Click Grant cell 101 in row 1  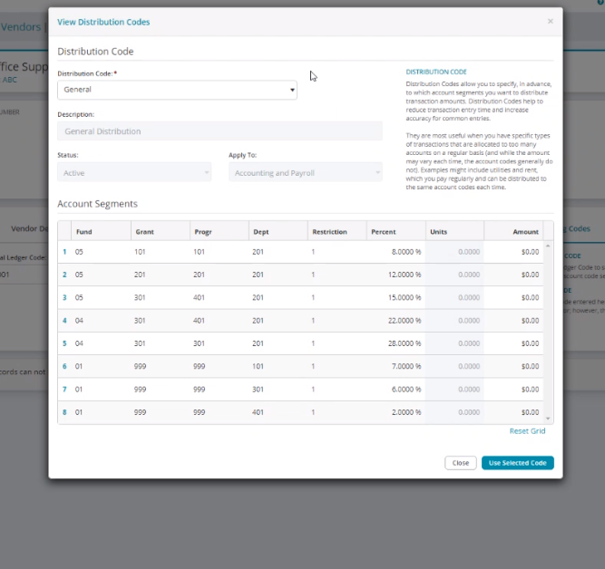161,252
